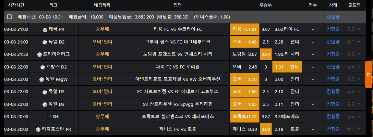Screen dimensions: 373x137
Task: Open the orange shopping cart side tab
Action: (369, 74)
